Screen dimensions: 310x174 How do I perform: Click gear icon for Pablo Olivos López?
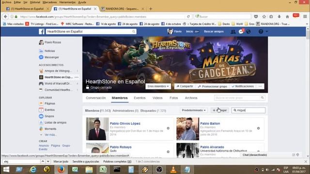(168, 128)
